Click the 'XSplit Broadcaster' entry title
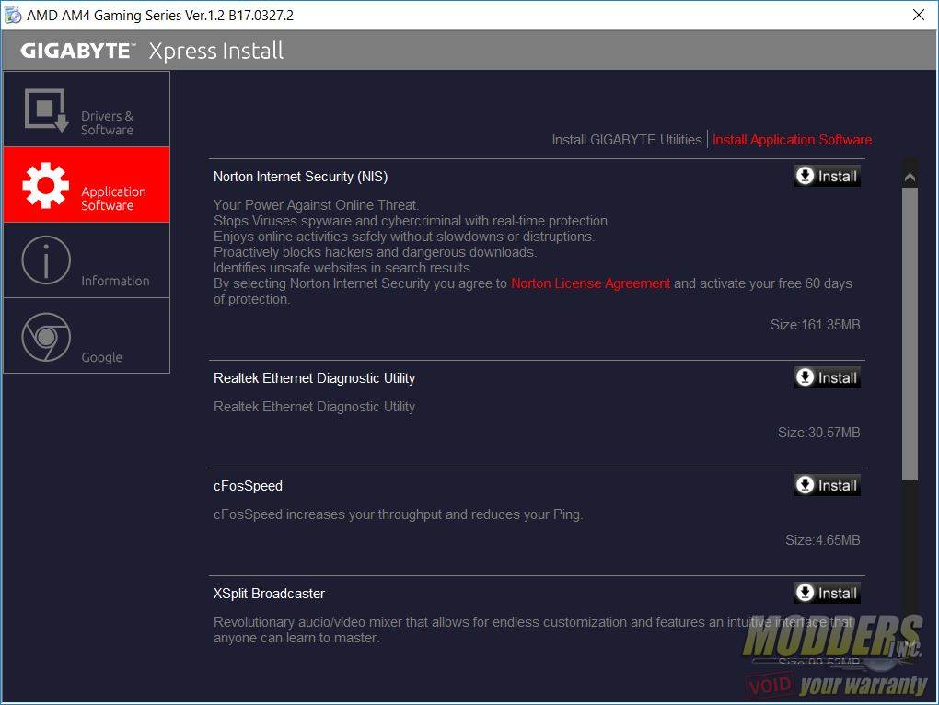This screenshot has height=705, width=939. coord(269,593)
